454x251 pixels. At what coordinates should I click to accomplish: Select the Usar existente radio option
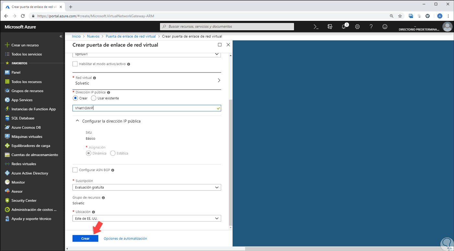click(x=94, y=98)
